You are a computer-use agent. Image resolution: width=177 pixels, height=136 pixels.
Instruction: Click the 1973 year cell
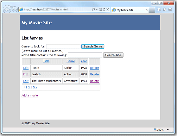pos(84,81)
